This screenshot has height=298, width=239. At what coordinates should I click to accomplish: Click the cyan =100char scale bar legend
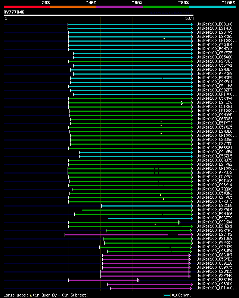click(167, 295)
